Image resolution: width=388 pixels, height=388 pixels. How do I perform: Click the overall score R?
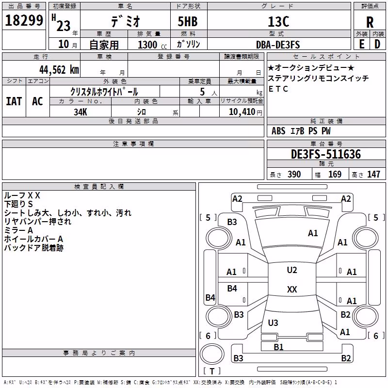[370, 22]
